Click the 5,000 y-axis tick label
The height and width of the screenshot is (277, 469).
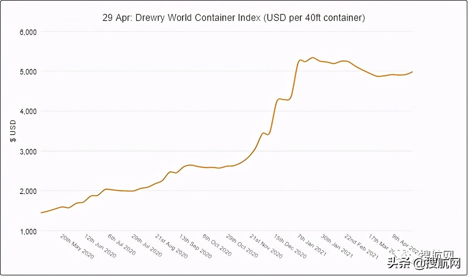click(28, 72)
